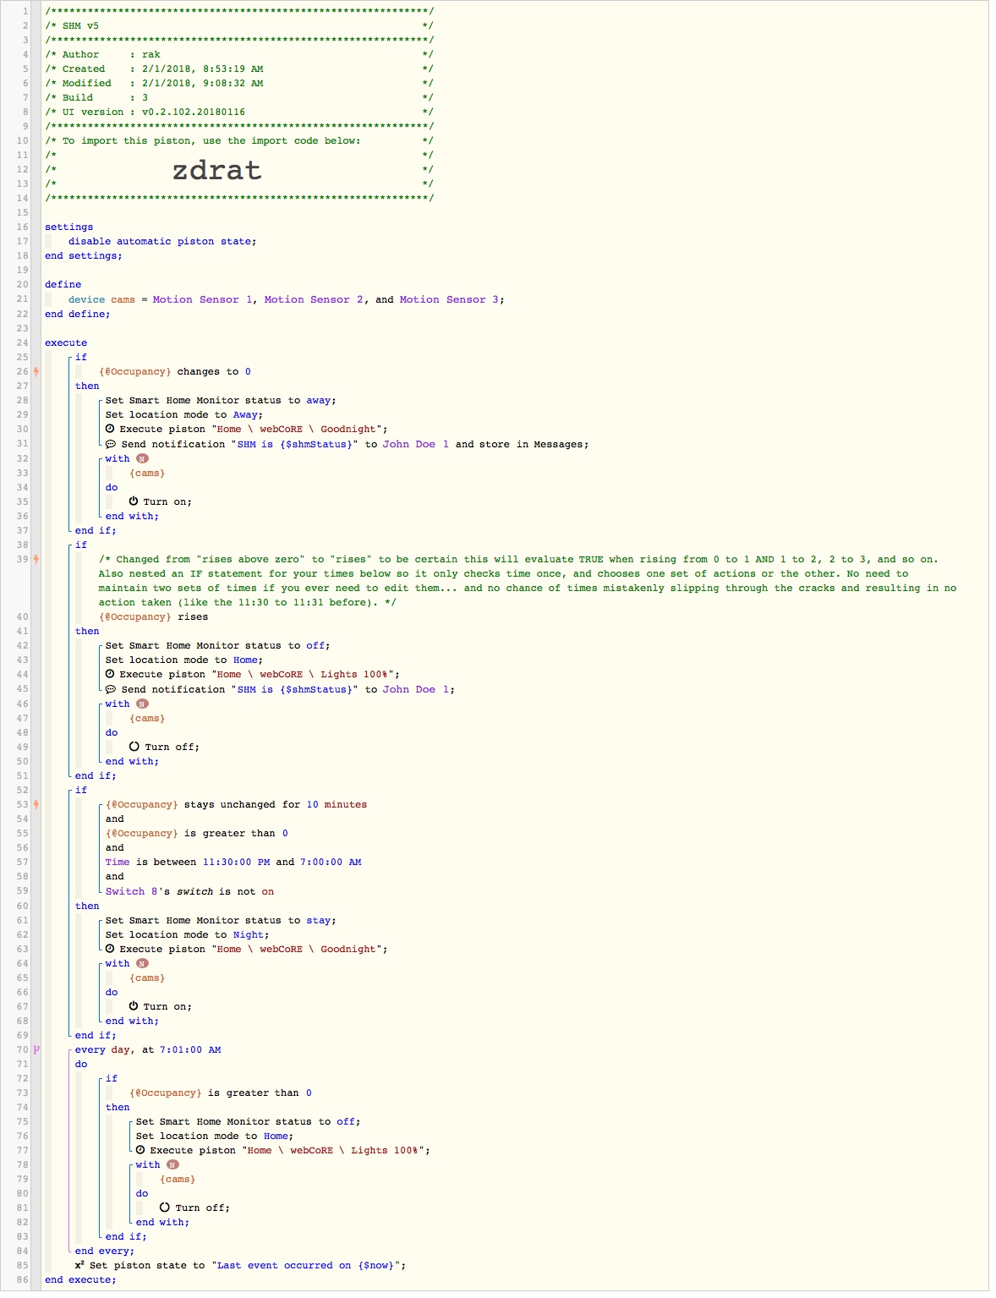Click "disable automatic piston state;" setting
The width and height of the screenshot is (996, 1298).
pyautogui.click(x=162, y=242)
